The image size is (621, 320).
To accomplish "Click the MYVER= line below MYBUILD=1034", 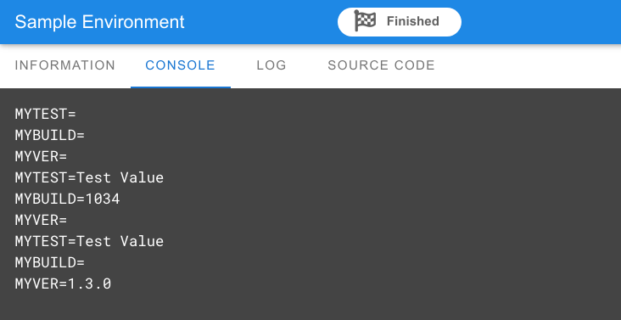I will pyautogui.click(x=42, y=220).
